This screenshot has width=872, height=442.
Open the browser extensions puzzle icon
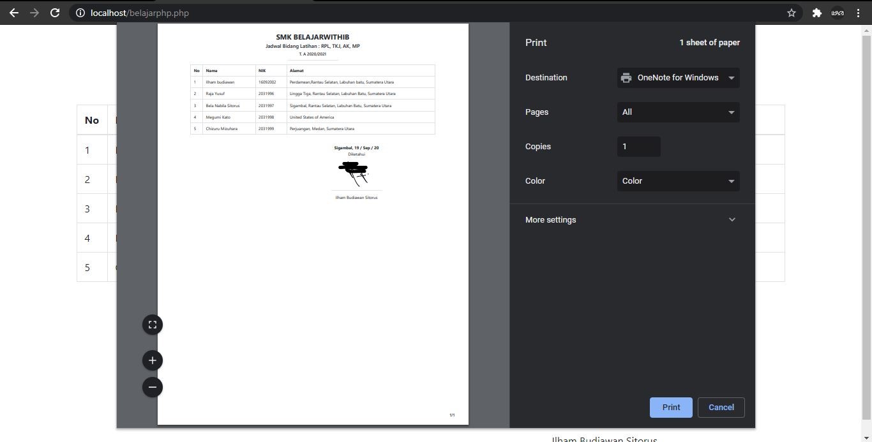(817, 12)
